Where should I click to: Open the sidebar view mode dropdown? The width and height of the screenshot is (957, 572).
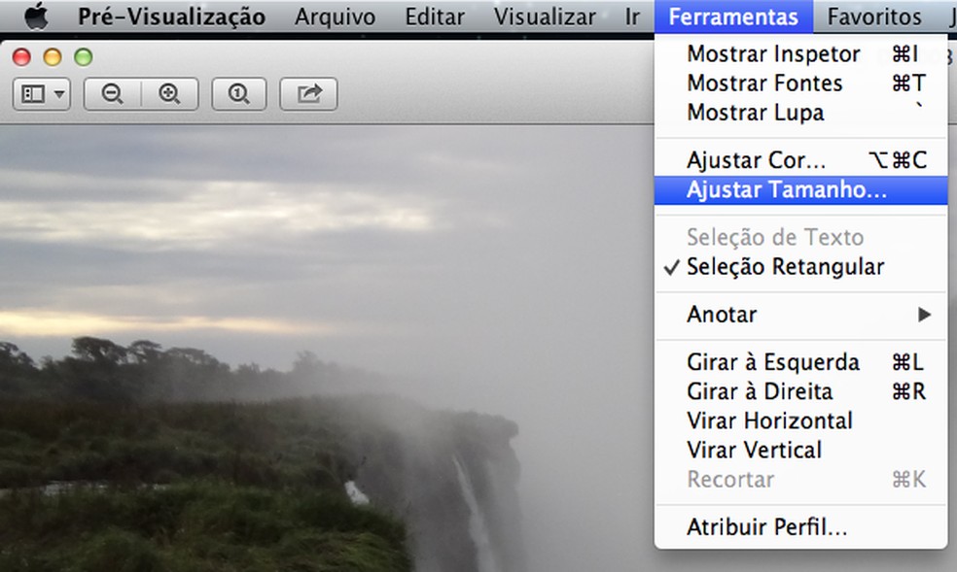42,94
